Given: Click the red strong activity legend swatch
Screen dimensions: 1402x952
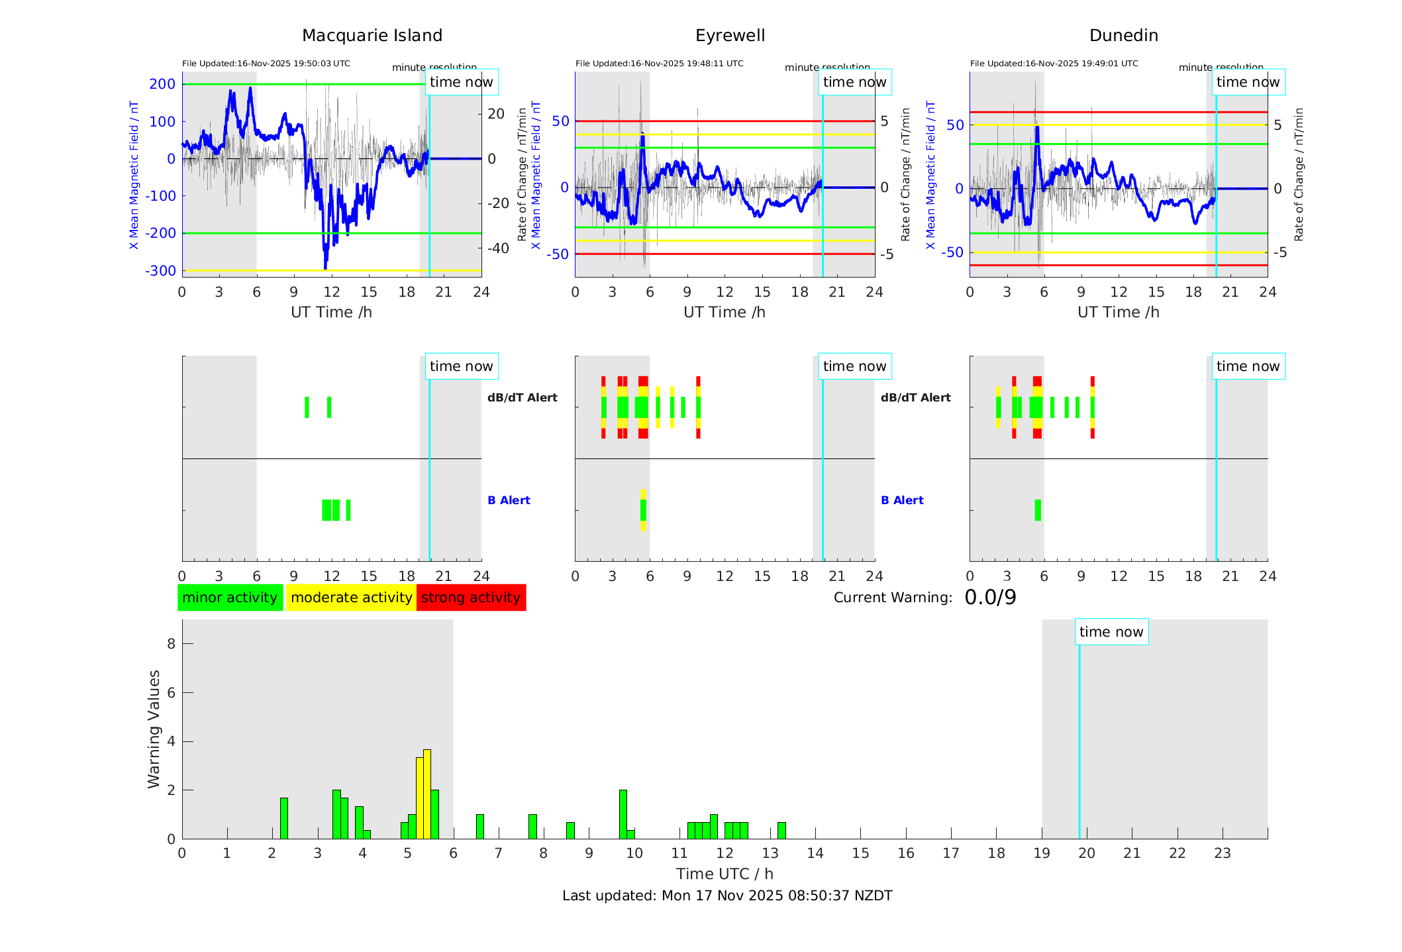Looking at the screenshot, I should pyautogui.click(x=471, y=598).
